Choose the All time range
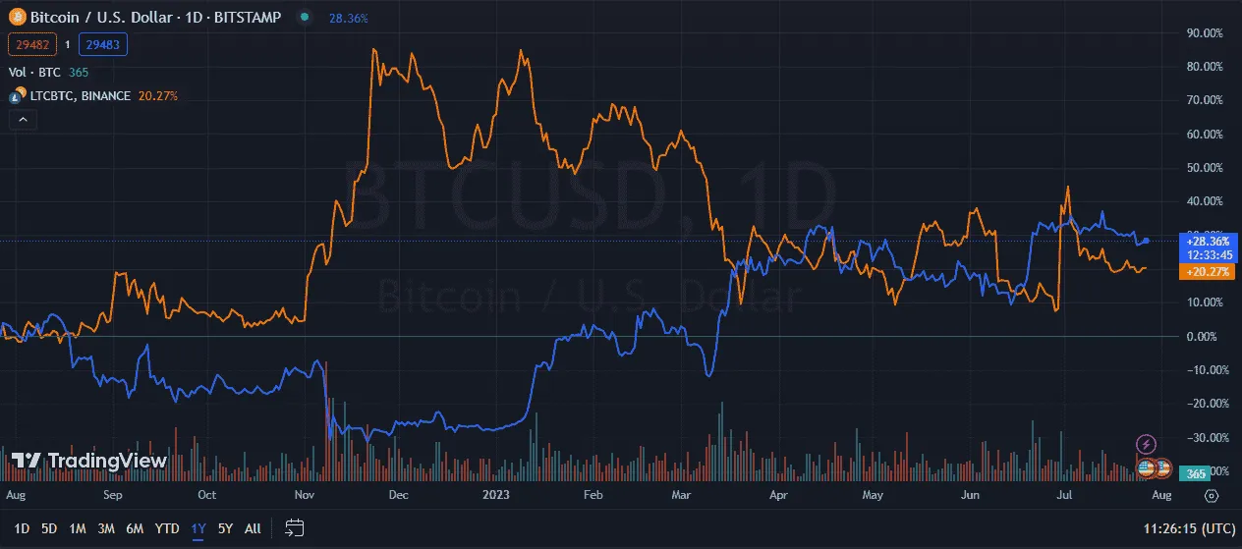 point(253,528)
